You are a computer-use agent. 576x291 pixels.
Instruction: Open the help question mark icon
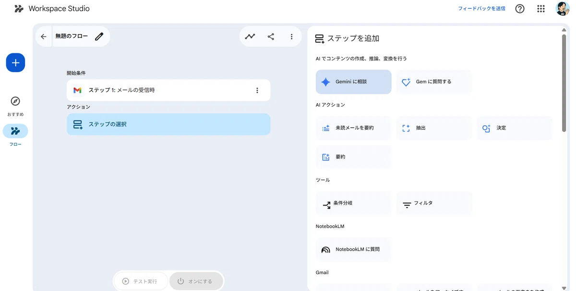tap(520, 9)
